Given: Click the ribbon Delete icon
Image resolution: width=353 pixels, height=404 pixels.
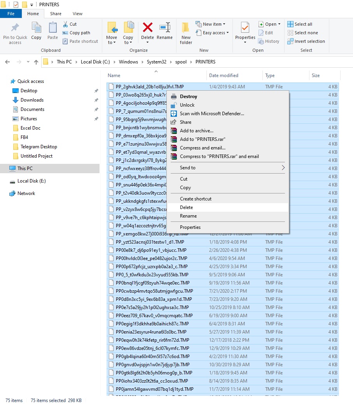Looking at the screenshot, I should tap(147, 31).
